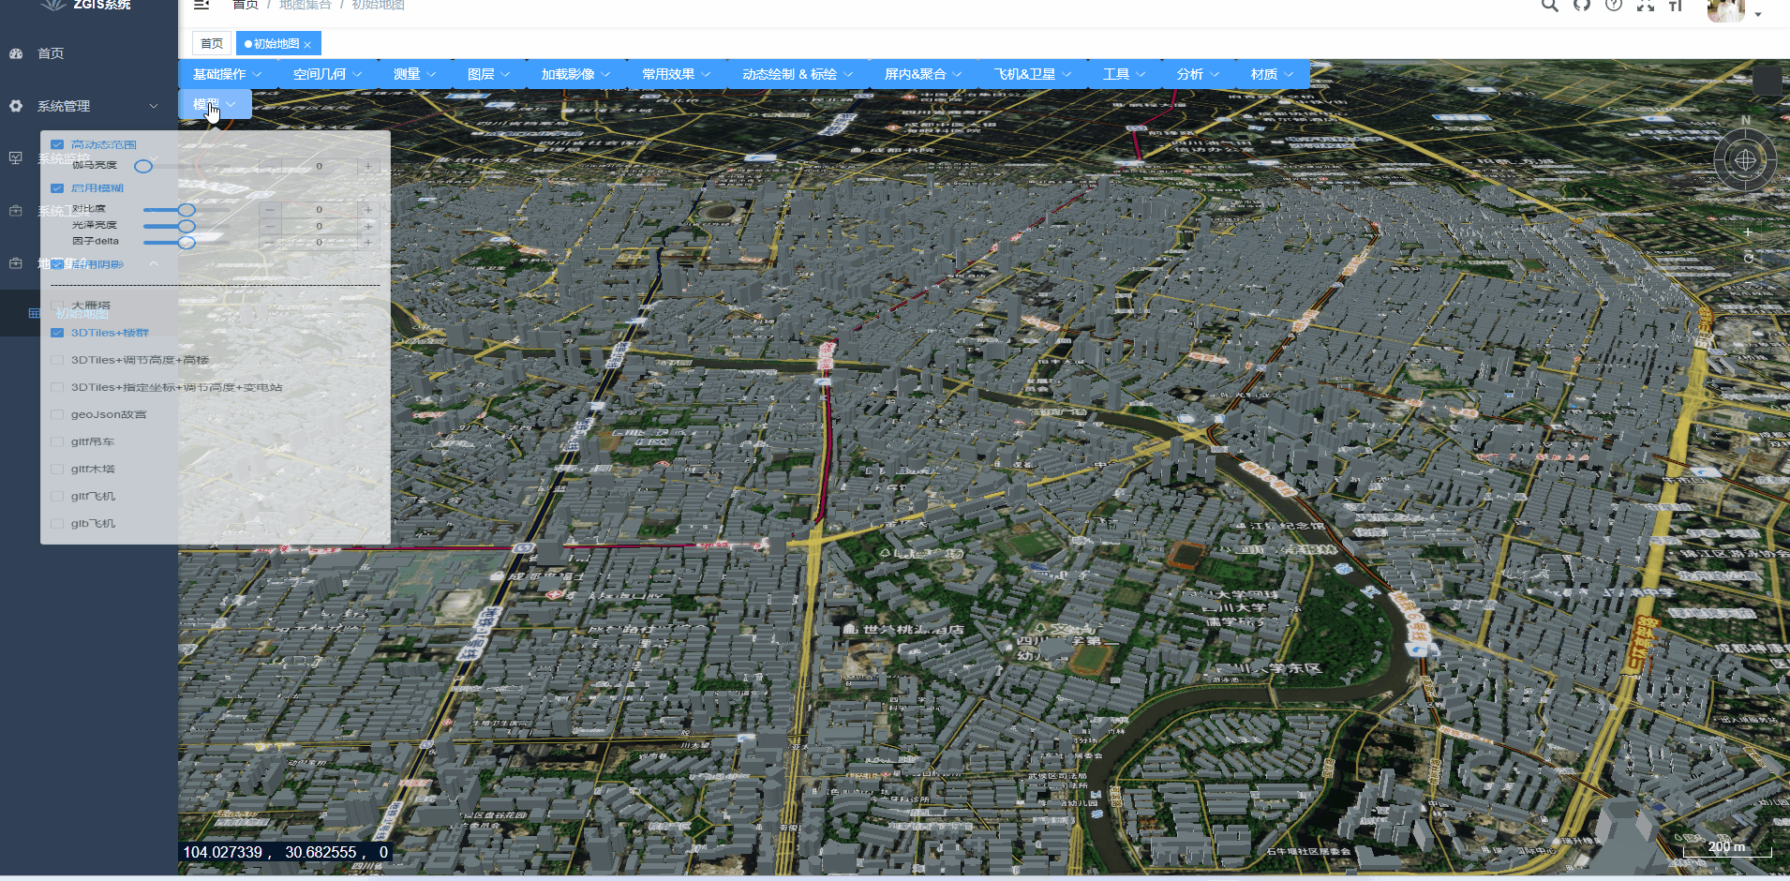Toggle fullscreen with the expand arrows icon
The width and height of the screenshot is (1790, 881).
(x=1646, y=5)
